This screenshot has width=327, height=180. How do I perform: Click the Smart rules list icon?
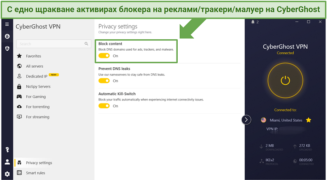(19, 173)
